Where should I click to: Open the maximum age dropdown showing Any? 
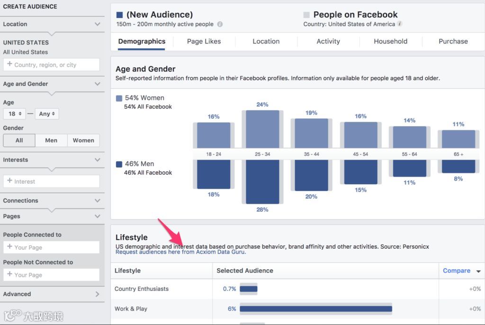pyautogui.click(x=47, y=114)
